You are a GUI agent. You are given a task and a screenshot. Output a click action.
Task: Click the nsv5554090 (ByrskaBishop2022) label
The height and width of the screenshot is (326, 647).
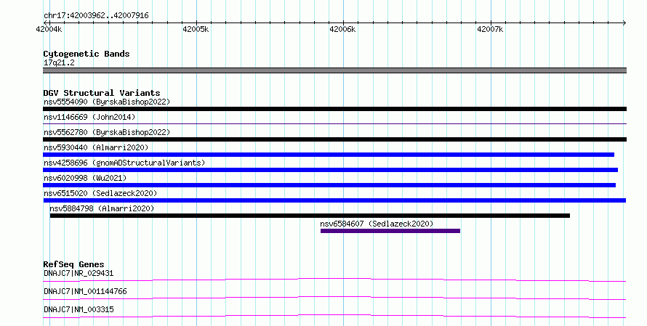tap(107, 102)
